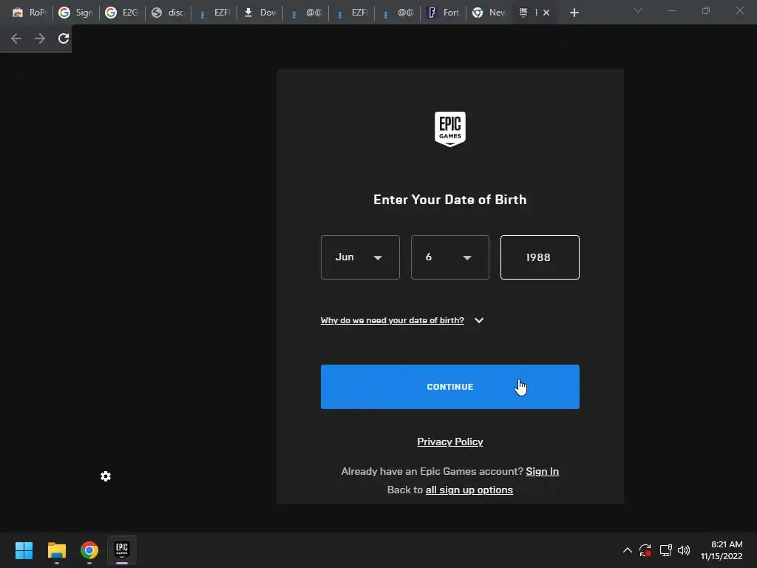Switch to the Dow download tab
The height and width of the screenshot is (568, 757).
click(x=259, y=13)
